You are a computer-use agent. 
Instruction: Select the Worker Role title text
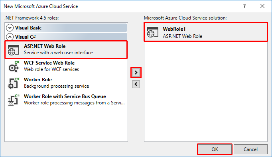click(38, 80)
